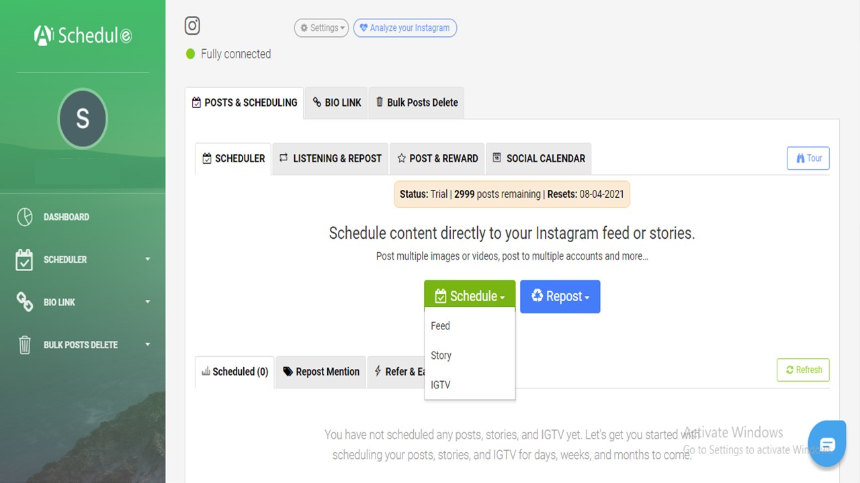Click the Scheduler calendar sidebar icon
Viewport: 860px width, 483px height.
pos(24,260)
